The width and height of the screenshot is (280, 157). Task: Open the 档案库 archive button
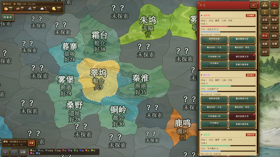pyautogui.click(x=8, y=18)
